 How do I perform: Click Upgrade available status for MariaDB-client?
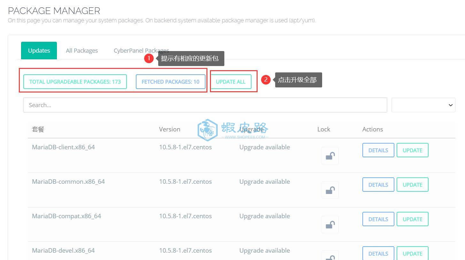coord(265,147)
